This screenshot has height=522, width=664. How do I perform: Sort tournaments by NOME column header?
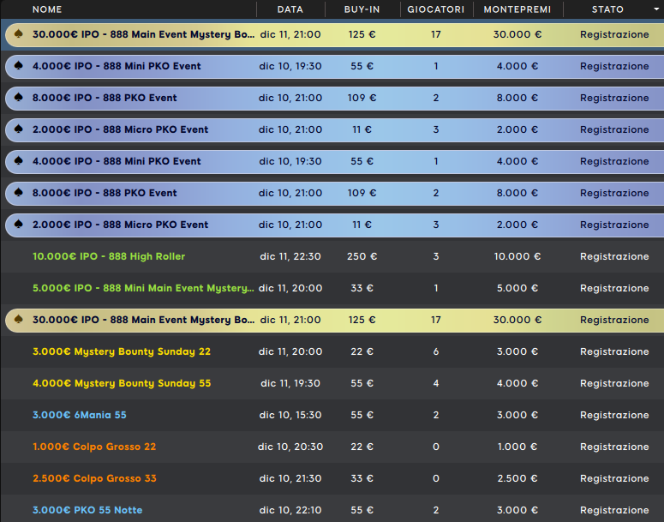pyautogui.click(x=47, y=9)
